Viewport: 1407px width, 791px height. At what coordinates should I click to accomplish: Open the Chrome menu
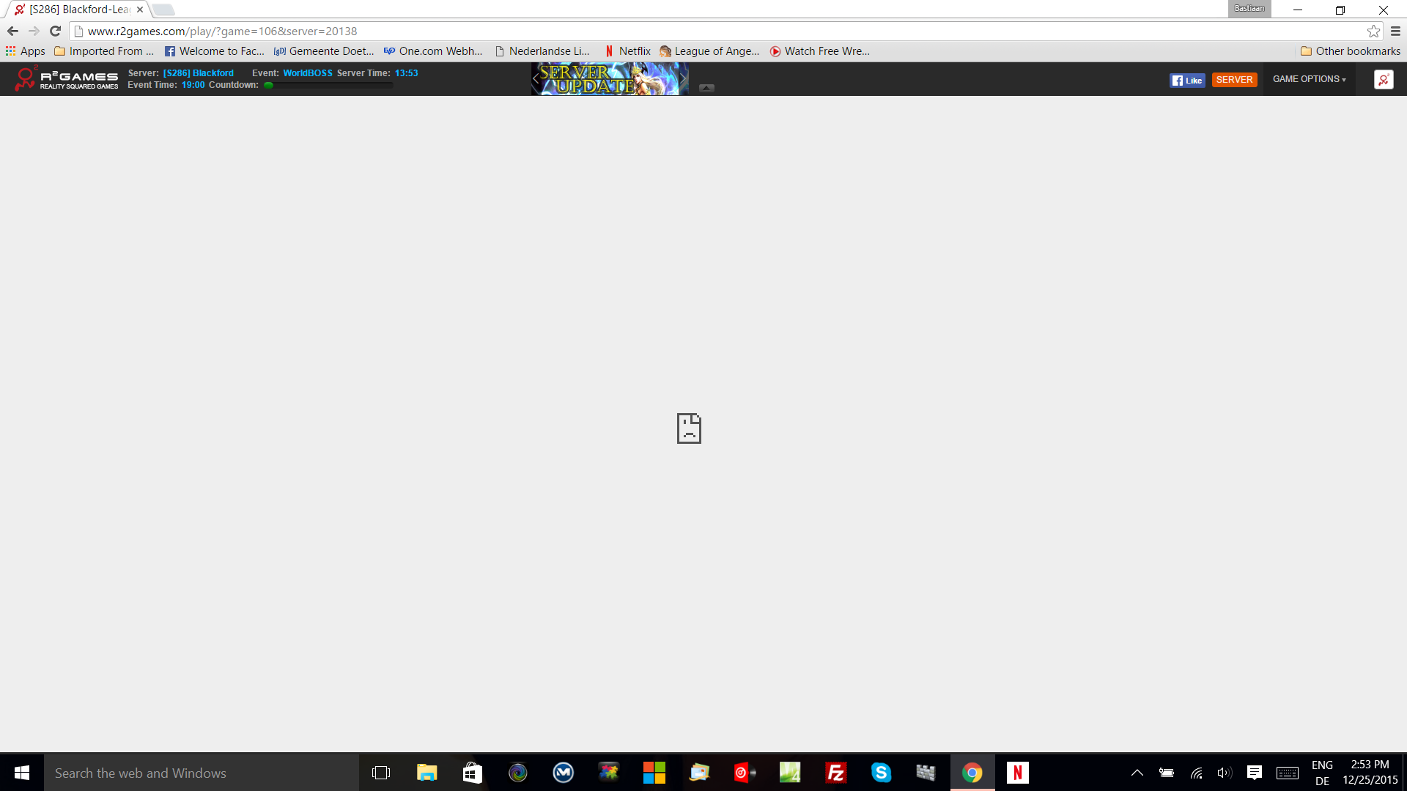click(1395, 31)
